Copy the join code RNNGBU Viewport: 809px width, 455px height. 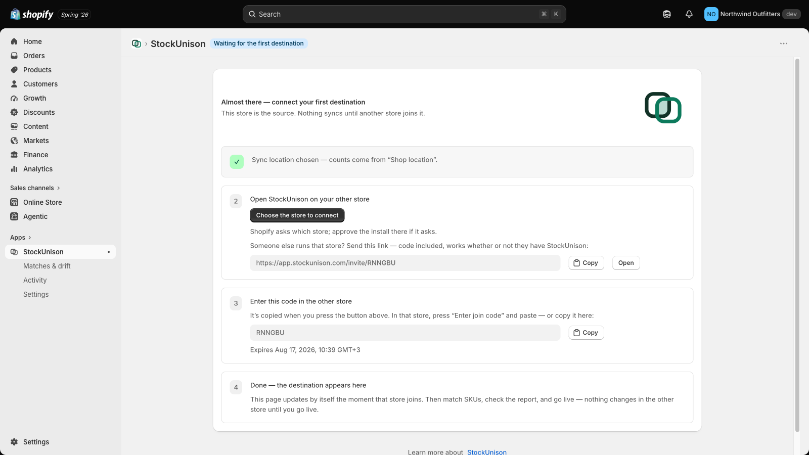point(586,333)
